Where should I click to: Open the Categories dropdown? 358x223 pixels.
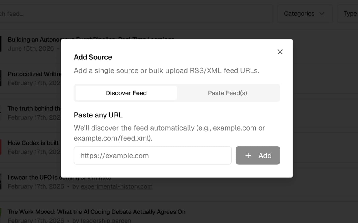pos(304,14)
